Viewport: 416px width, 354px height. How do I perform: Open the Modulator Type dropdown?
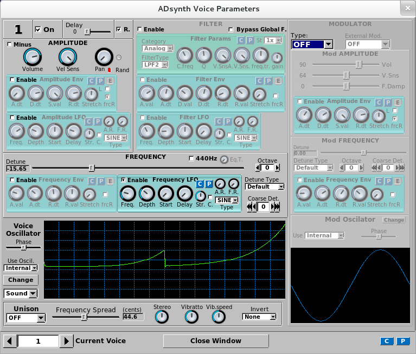click(312, 44)
